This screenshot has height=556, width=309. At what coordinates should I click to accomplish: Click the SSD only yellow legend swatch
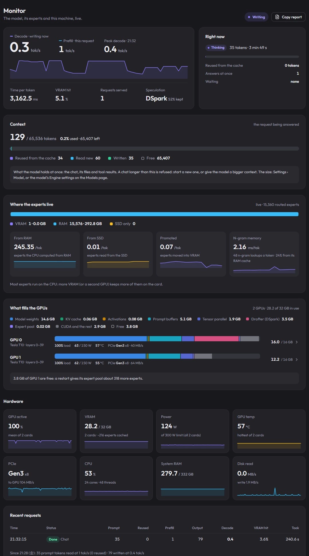(111, 224)
